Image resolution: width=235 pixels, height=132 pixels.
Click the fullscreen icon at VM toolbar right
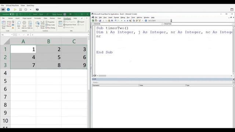(x=232, y=10)
